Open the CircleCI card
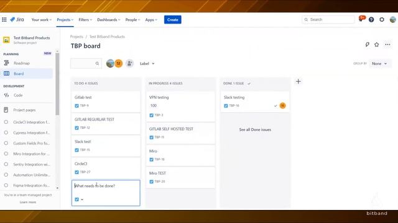398x223 pixels. [106, 168]
